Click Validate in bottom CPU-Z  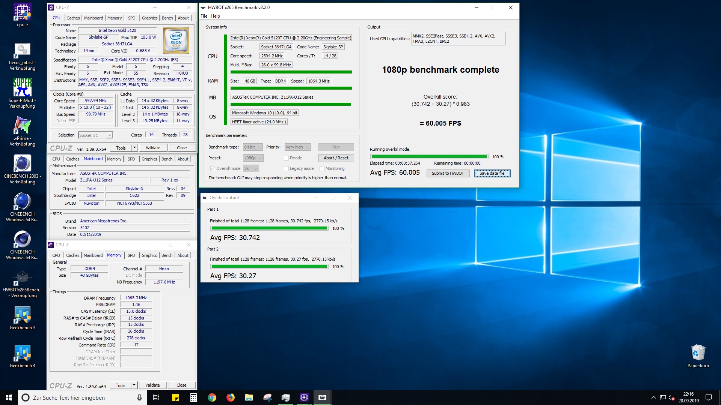[x=152, y=385]
